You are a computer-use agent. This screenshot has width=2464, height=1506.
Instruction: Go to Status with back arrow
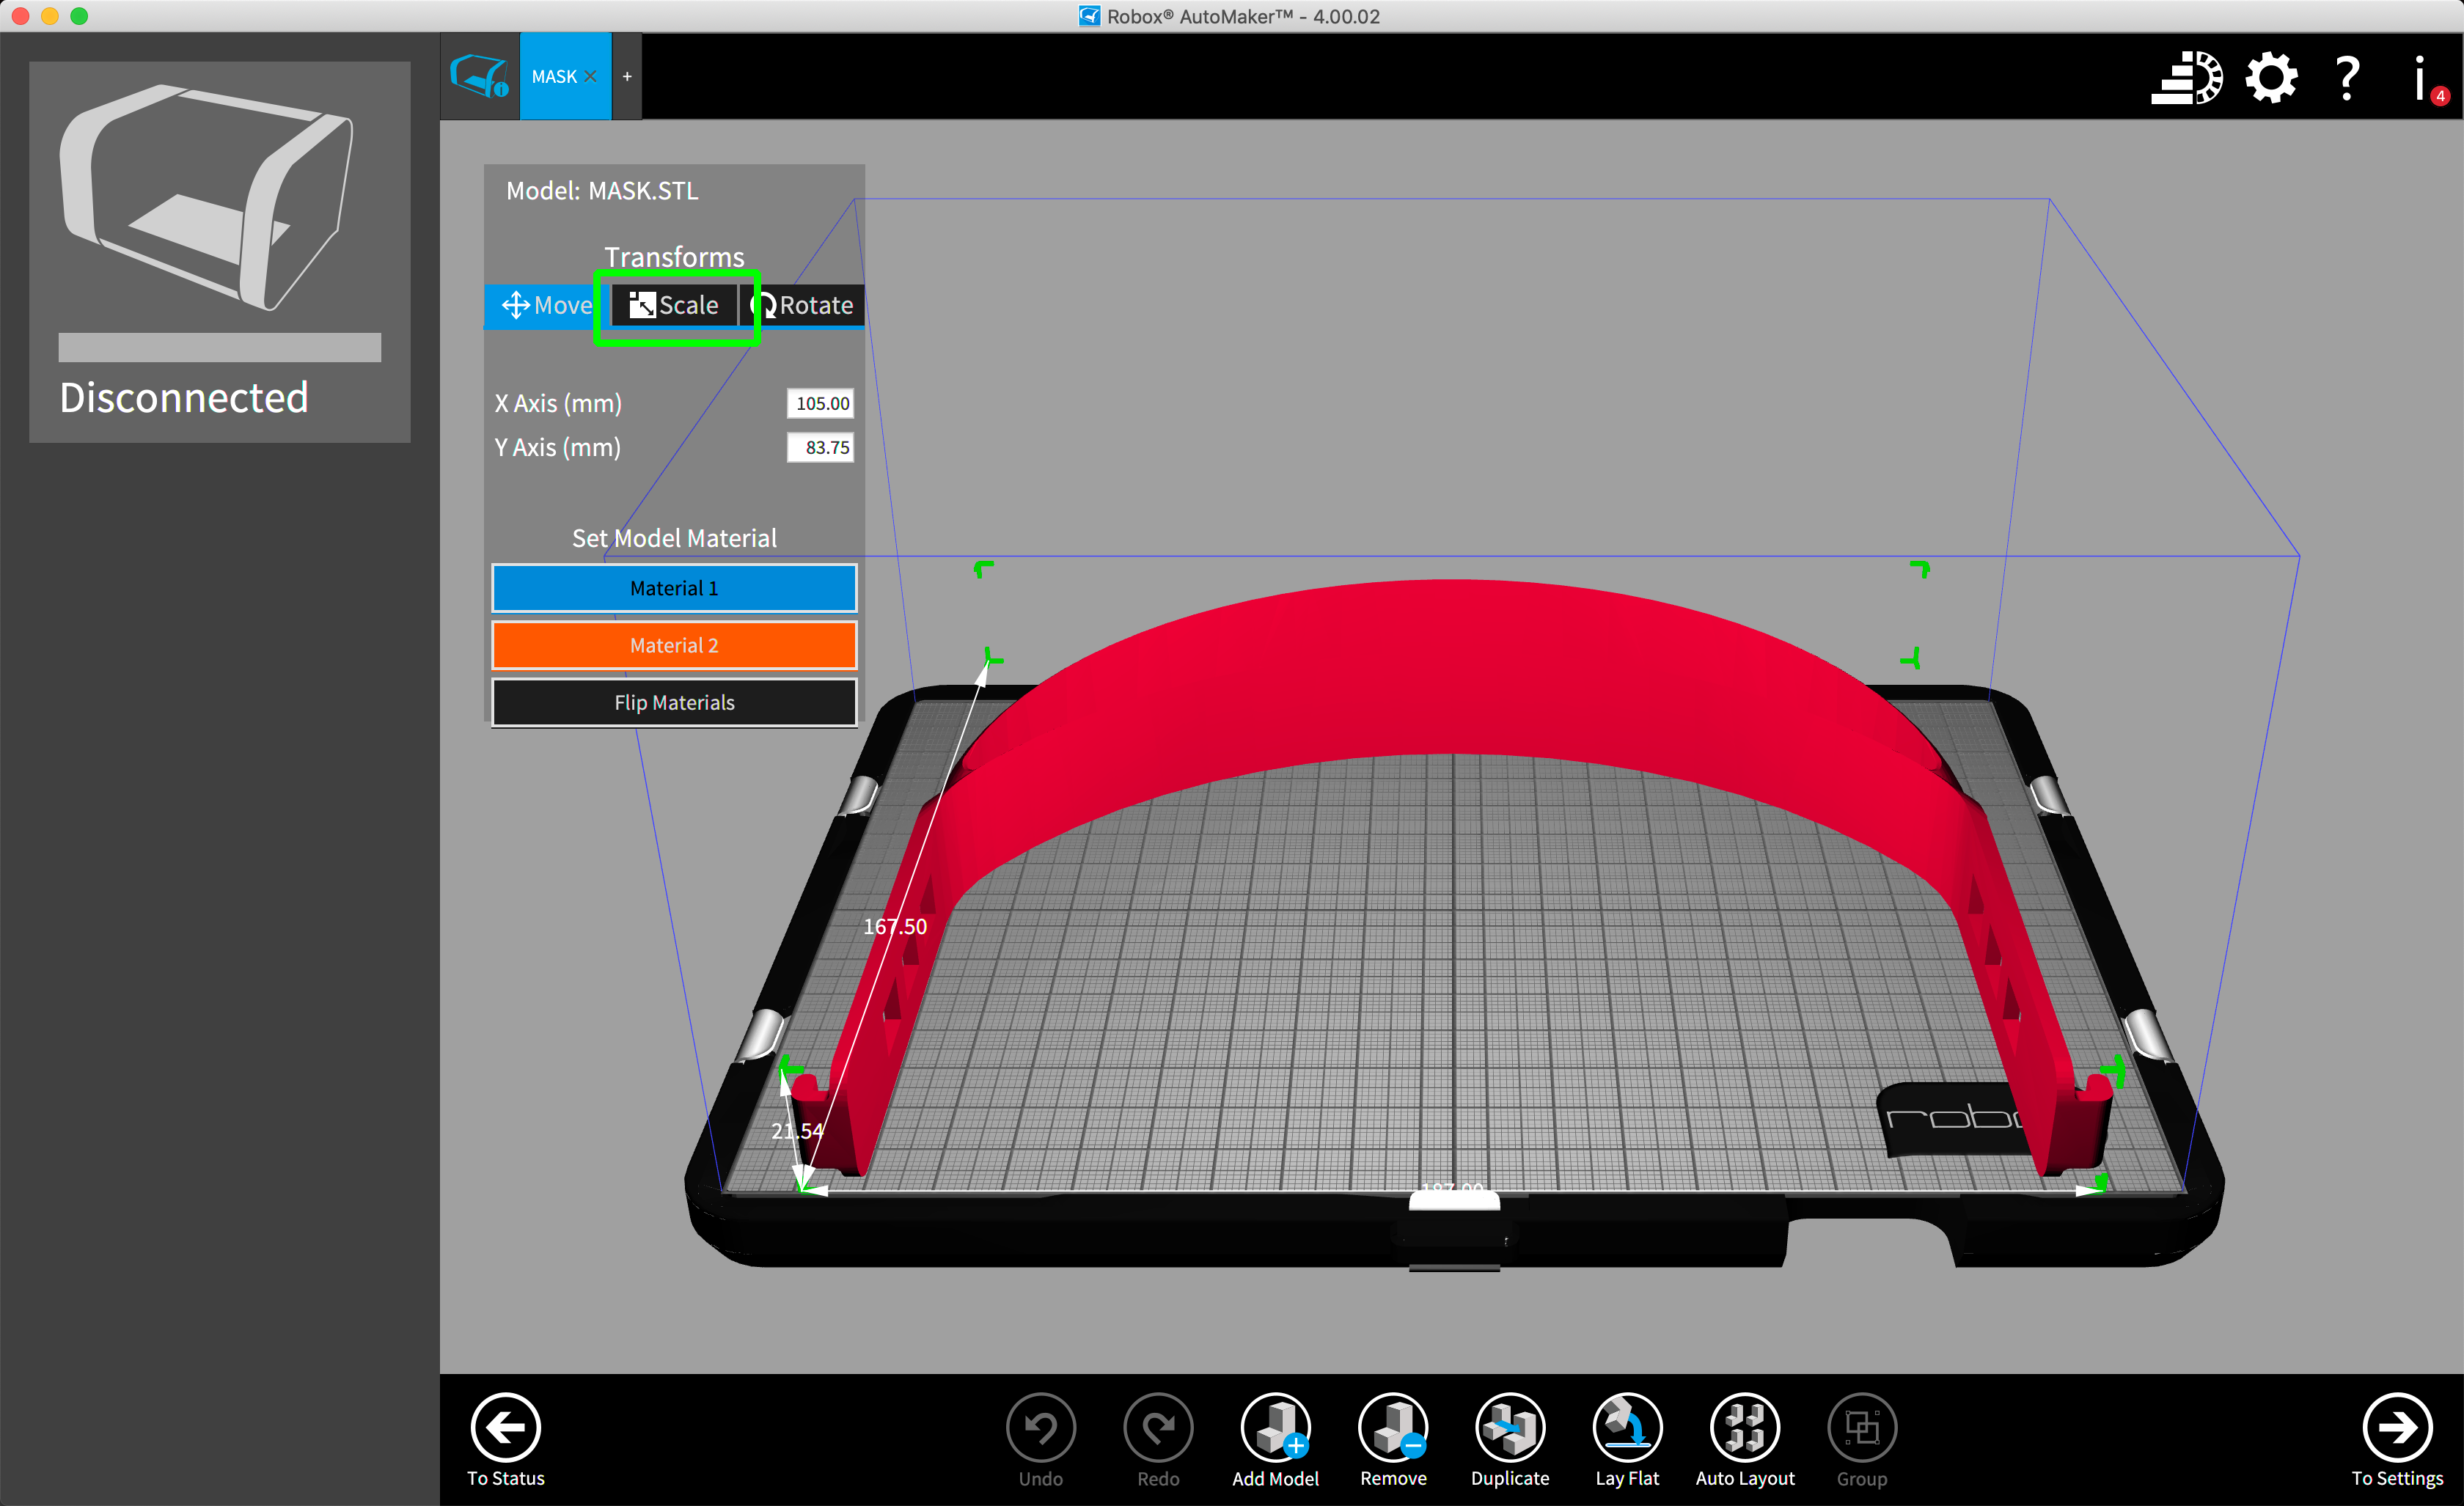(x=505, y=1427)
